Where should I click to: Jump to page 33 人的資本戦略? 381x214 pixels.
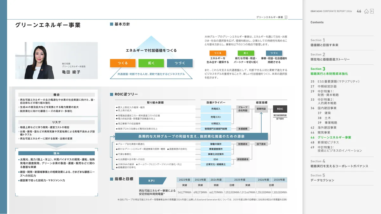(x=324, y=101)
